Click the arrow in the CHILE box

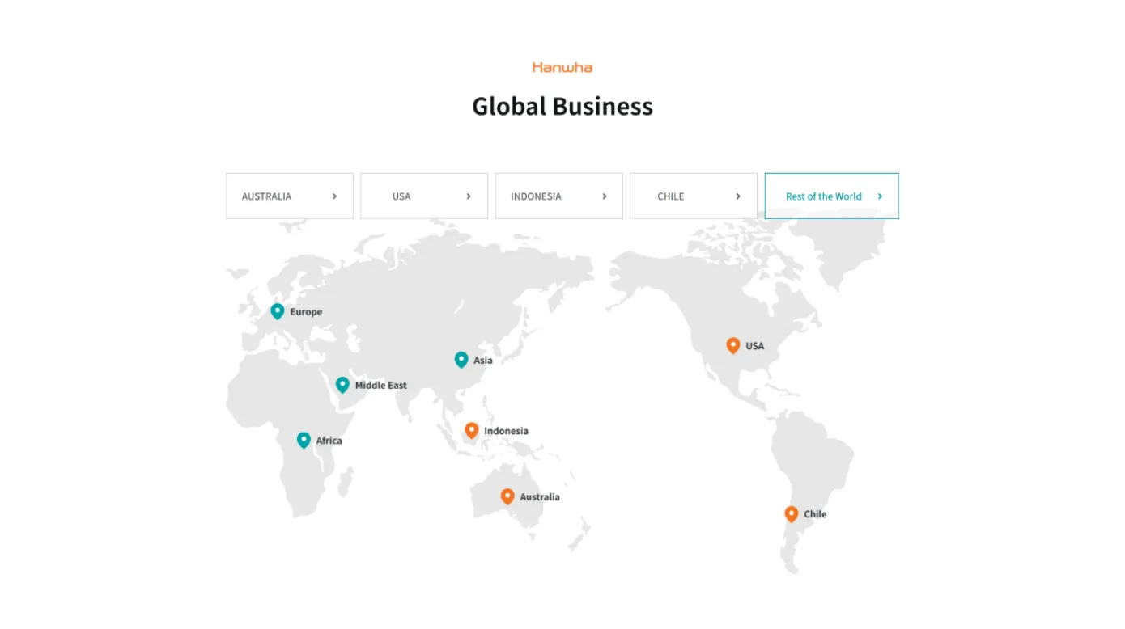click(x=738, y=196)
